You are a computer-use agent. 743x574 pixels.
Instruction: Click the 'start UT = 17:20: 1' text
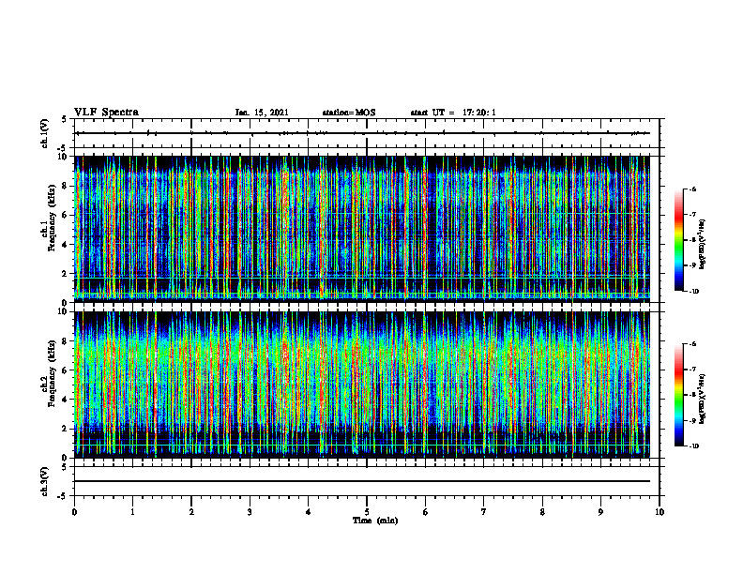(x=453, y=113)
